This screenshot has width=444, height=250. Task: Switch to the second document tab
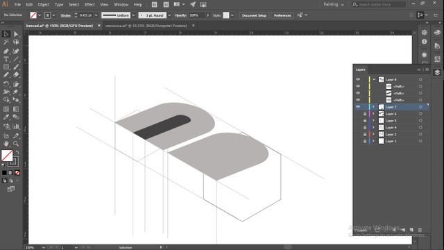click(146, 26)
